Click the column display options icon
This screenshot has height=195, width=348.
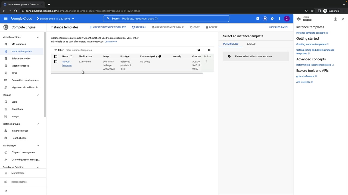click(x=209, y=50)
